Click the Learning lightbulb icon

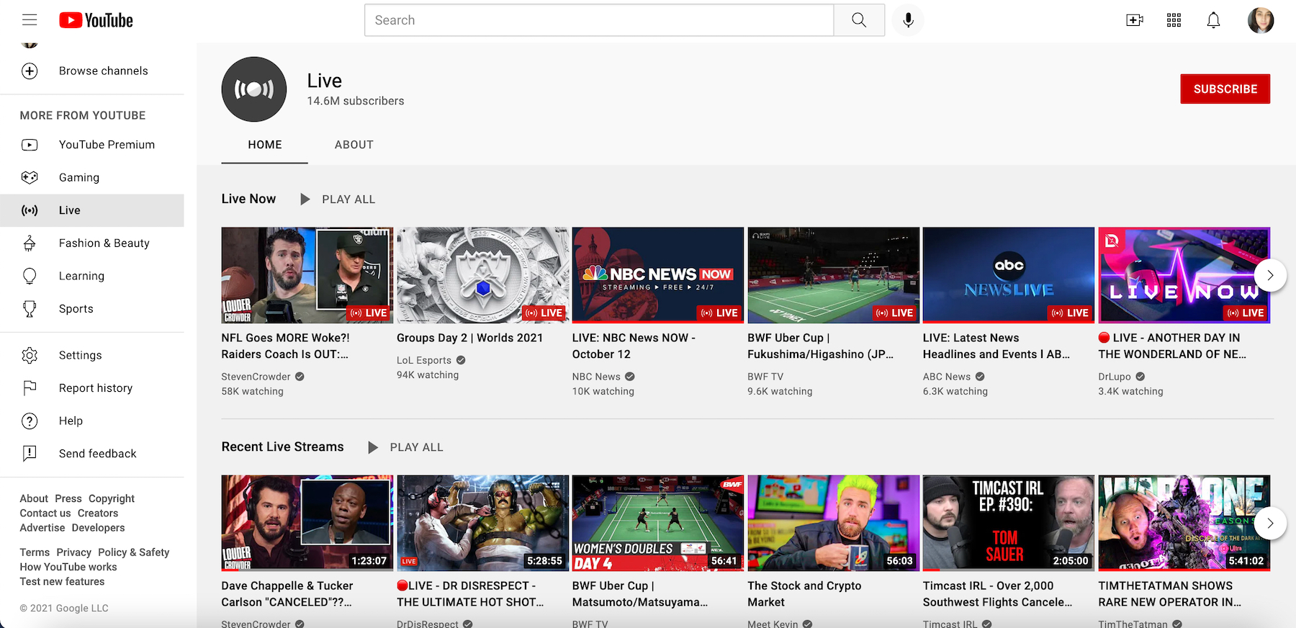(30, 276)
